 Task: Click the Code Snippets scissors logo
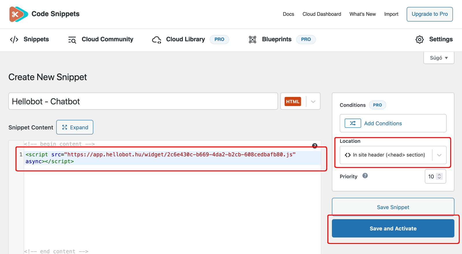[18, 14]
